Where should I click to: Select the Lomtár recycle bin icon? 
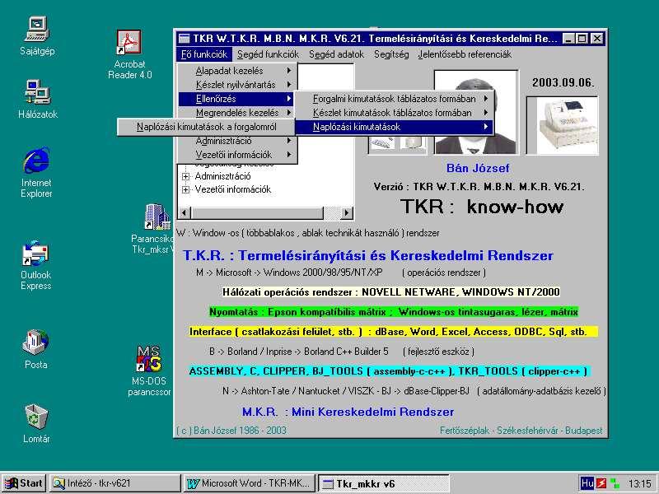pos(36,423)
